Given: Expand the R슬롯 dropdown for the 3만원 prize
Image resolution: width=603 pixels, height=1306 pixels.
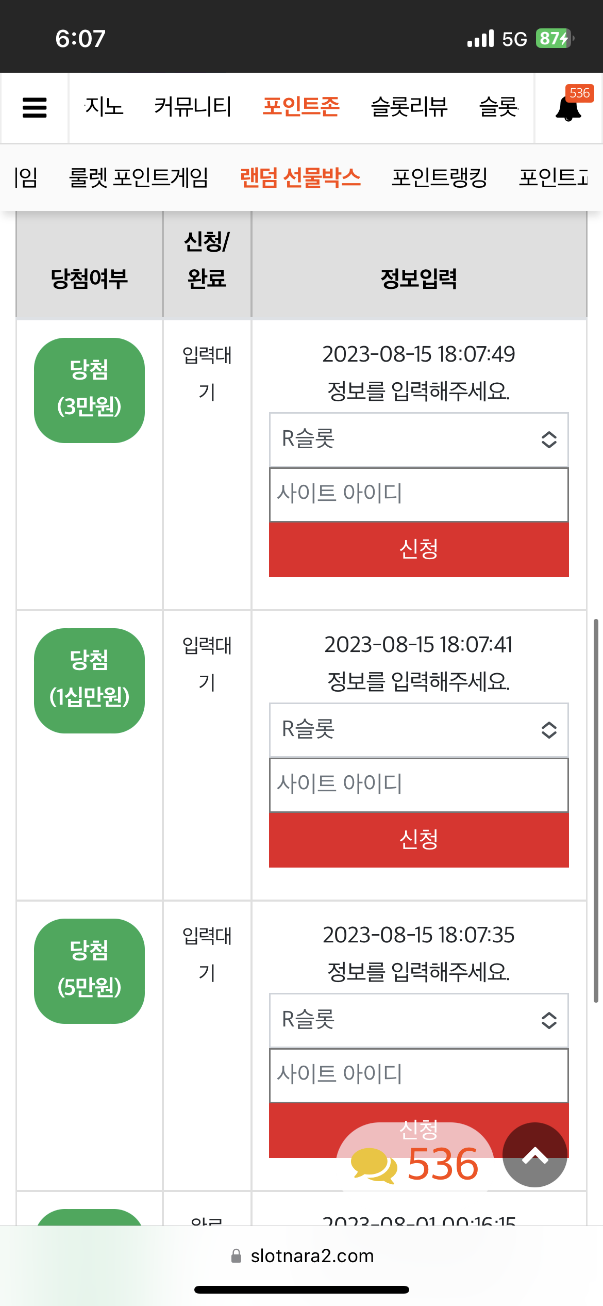Looking at the screenshot, I should click(418, 439).
